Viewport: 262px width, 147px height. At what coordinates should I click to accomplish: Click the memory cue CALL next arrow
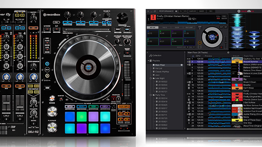[194, 47]
